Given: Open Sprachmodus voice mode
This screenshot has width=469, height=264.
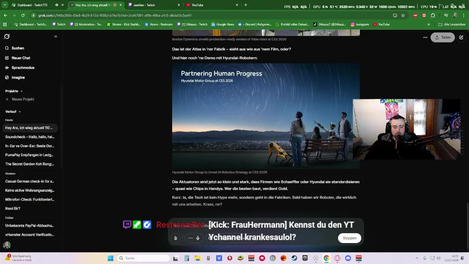Looking at the screenshot, I should [x=20, y=68].
